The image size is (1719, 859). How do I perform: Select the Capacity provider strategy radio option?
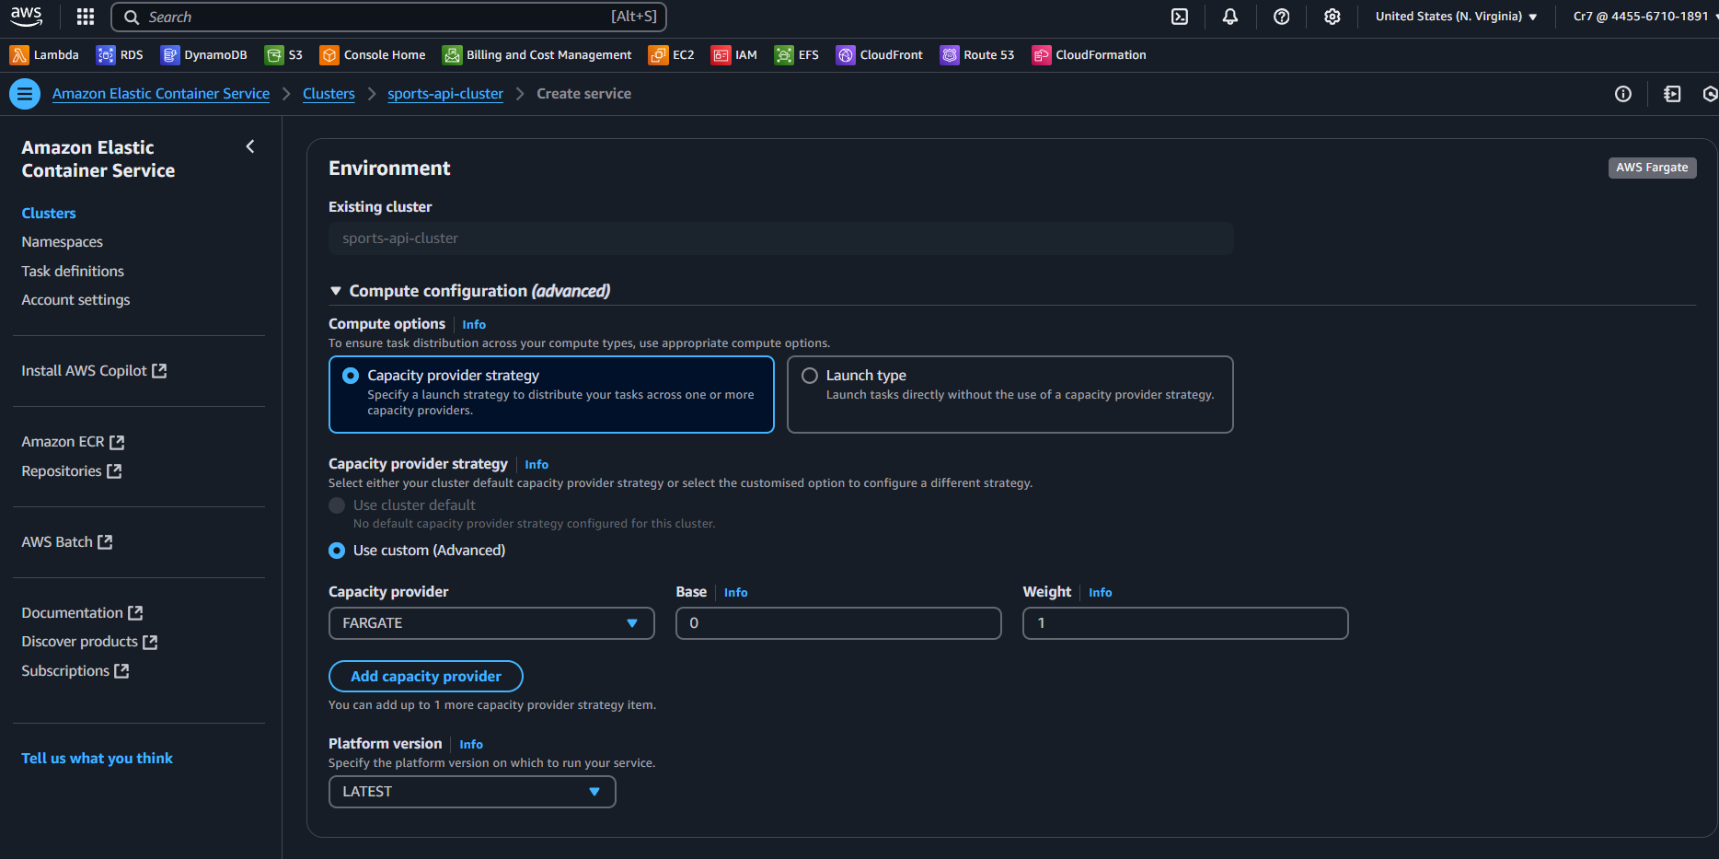click(x=351, y=376)
